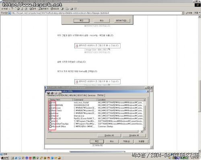Open the Mail icon in IE toolbar
The width and height of the screenshot is (201, 160).
click(x=67, y=9)
